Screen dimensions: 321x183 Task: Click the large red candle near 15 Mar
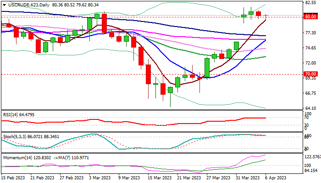[x=148, y=74]
